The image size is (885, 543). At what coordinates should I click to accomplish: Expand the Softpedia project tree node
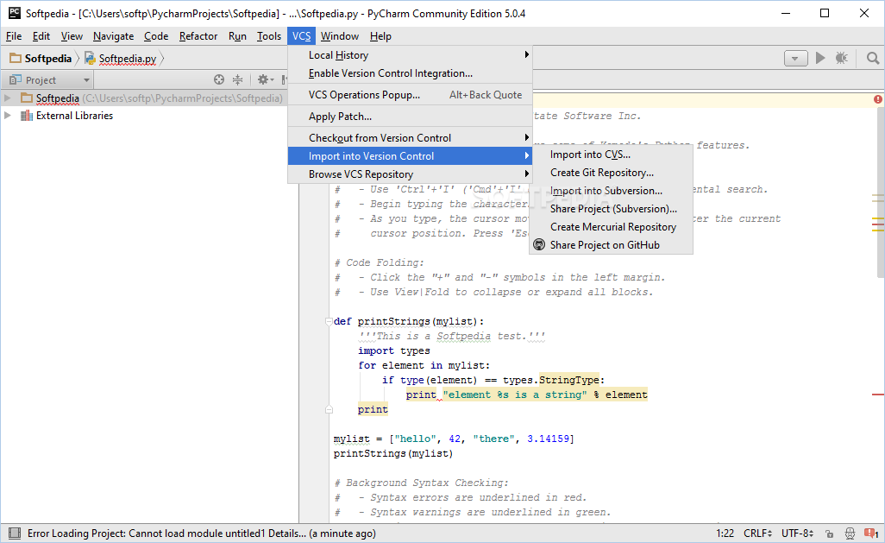(8, 98)
